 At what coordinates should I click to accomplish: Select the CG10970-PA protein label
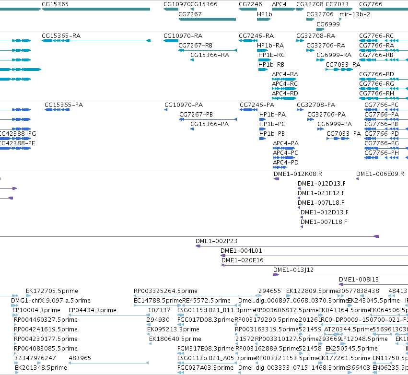tap(184, 105)
